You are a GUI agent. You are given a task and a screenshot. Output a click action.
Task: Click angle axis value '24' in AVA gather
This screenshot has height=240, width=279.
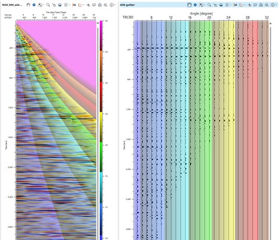[228, 17]
